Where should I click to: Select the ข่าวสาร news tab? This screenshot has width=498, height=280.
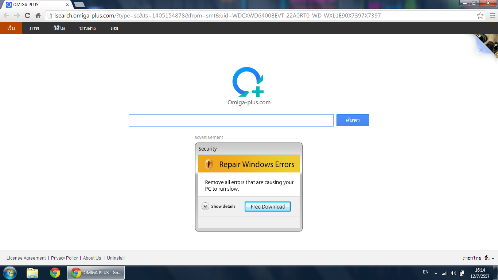point(87,28)
